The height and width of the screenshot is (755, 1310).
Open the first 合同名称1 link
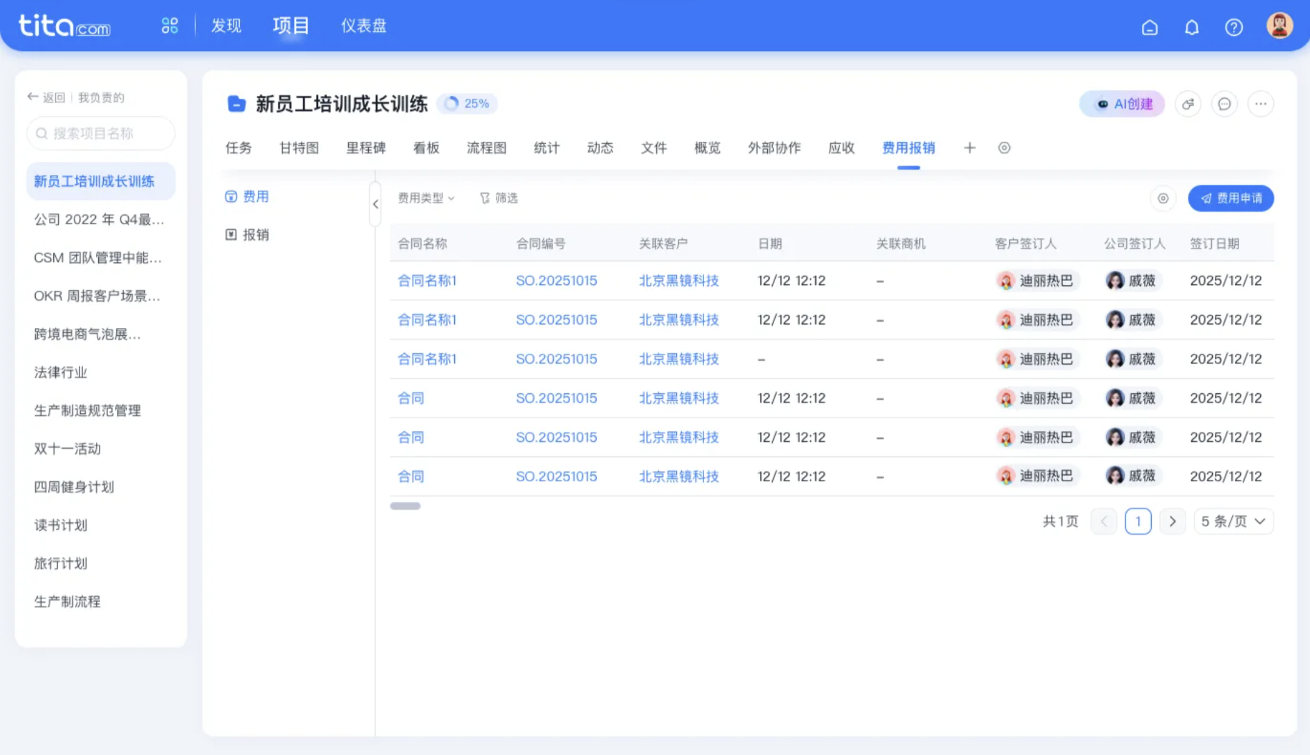tap(427, 281)
